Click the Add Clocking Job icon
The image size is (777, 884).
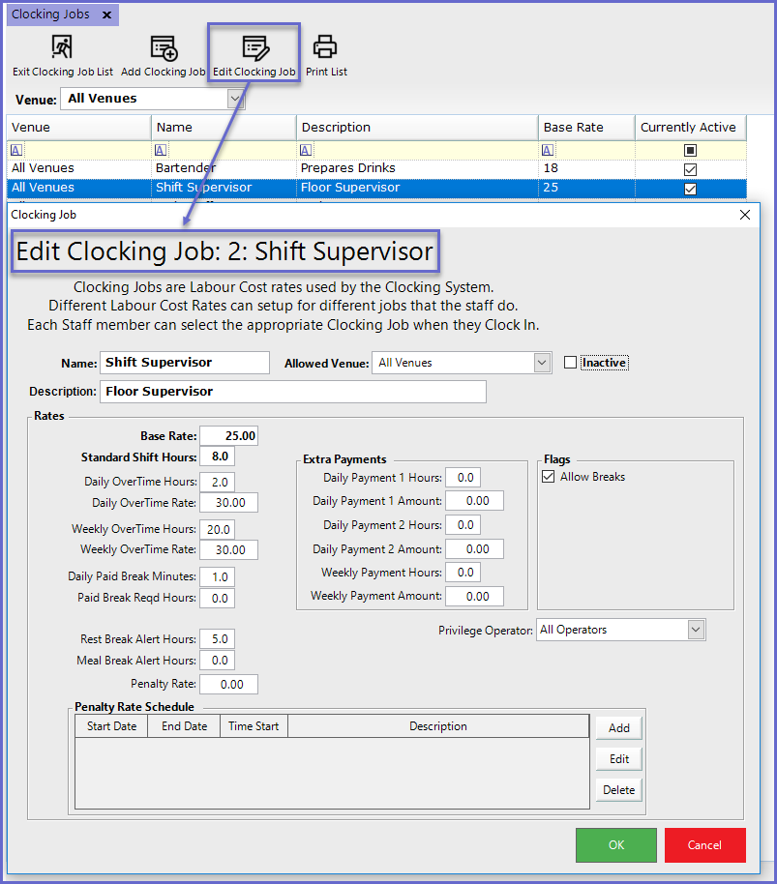tap(164, 47)
